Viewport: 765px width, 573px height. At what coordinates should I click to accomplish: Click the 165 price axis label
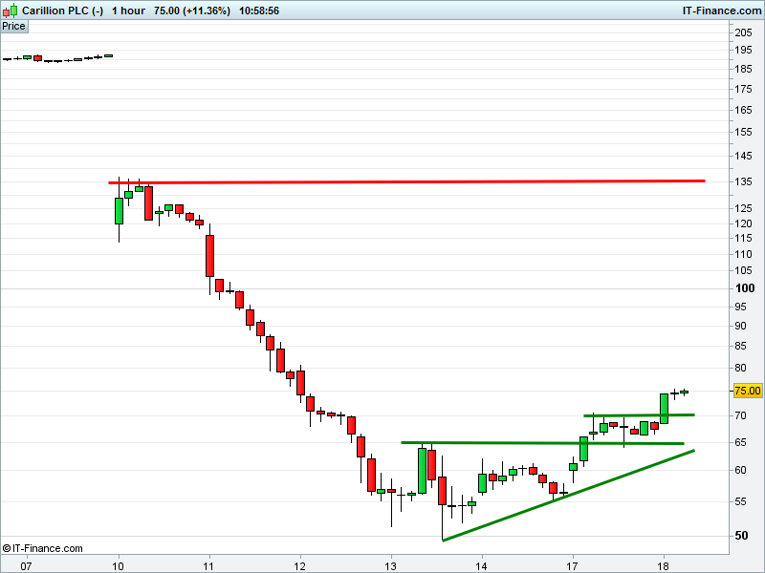[x=744, y=110]
